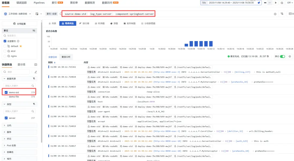Toggle the 换行 line wrap switch
This screenshot has width=294, height=161.
tap(282, 57)
